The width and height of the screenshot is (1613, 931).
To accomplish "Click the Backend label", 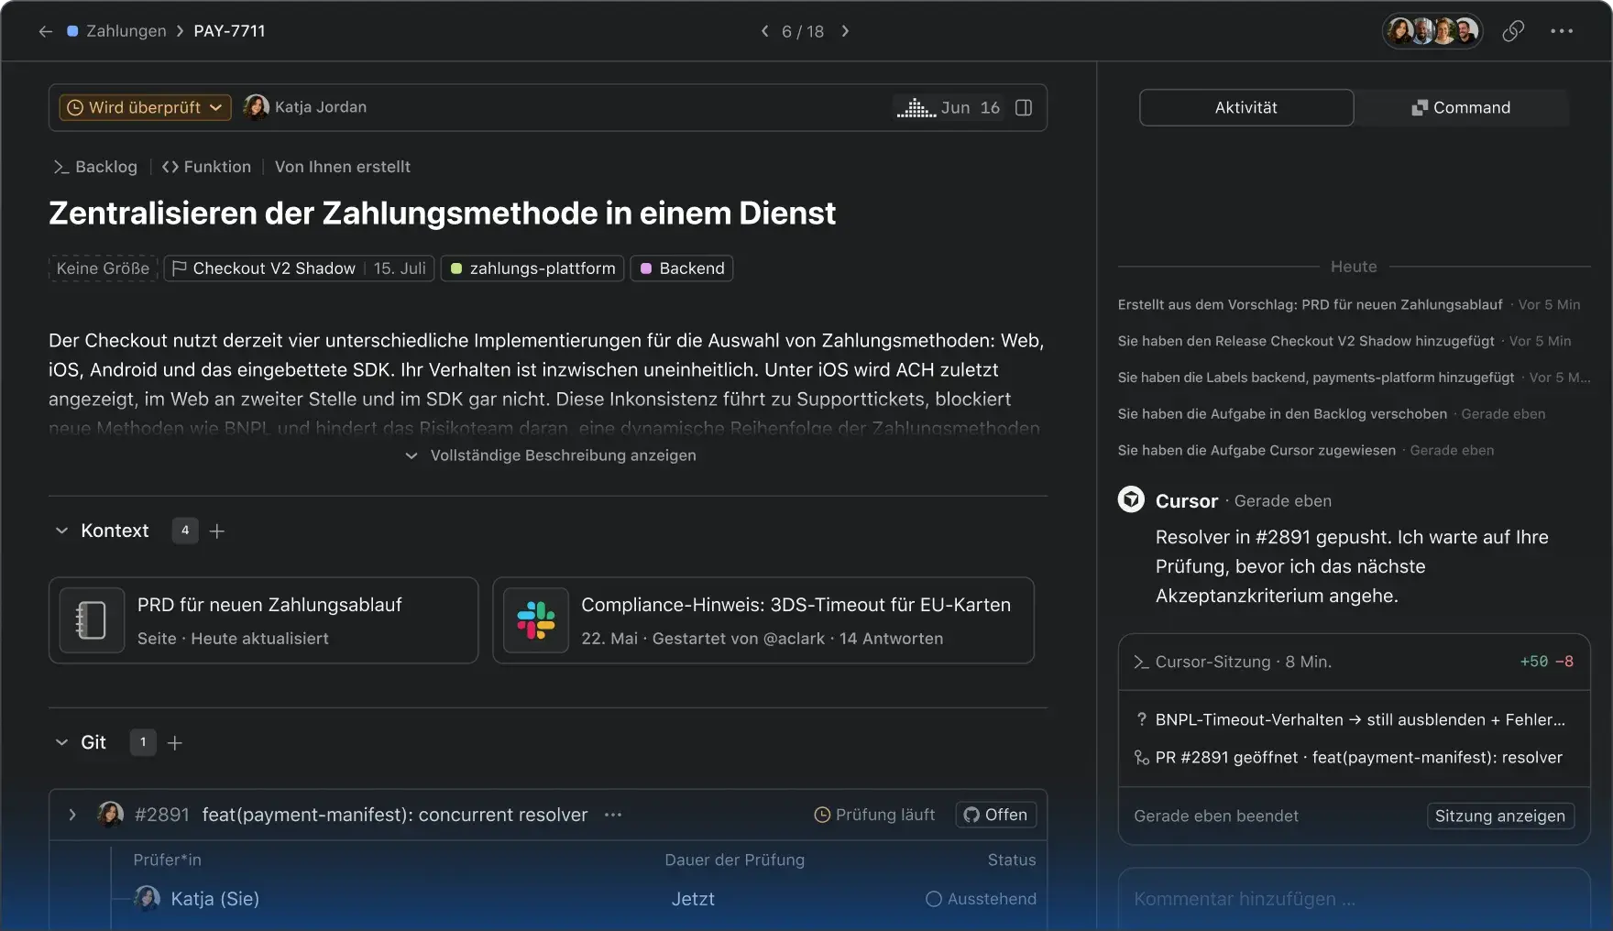I will click(x=682, y=268).
